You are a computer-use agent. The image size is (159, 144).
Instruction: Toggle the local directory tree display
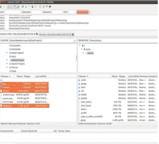click(x=12, y=7)
